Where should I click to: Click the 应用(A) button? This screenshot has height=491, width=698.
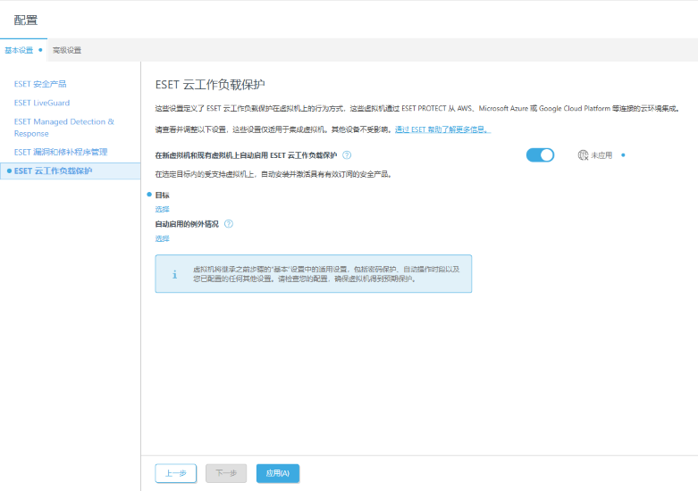[278, 473]
